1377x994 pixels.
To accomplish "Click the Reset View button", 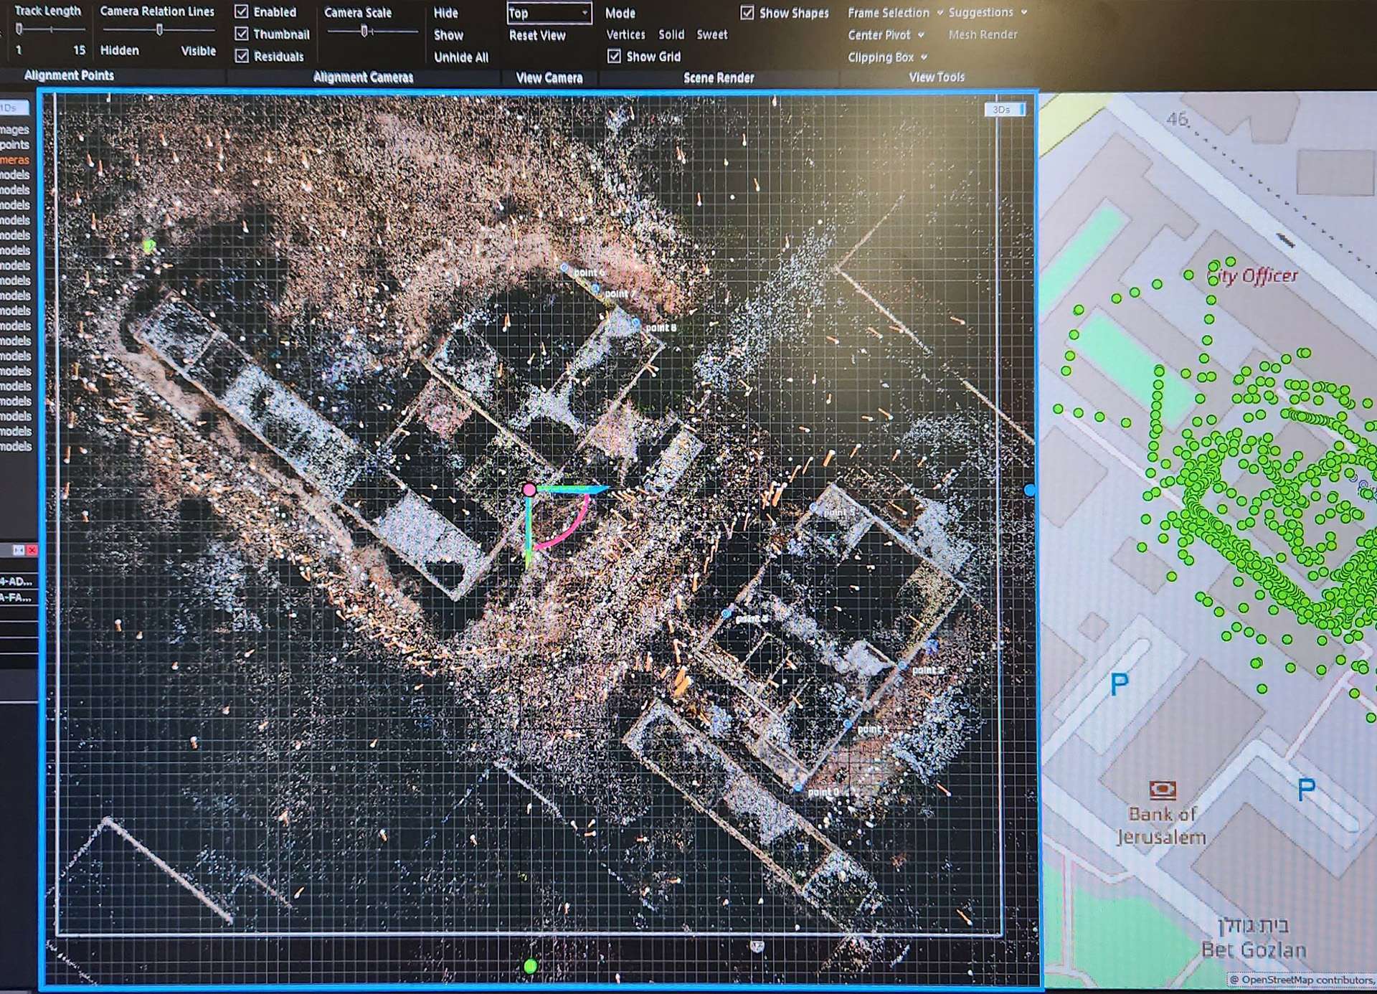I will coord(537,35).
